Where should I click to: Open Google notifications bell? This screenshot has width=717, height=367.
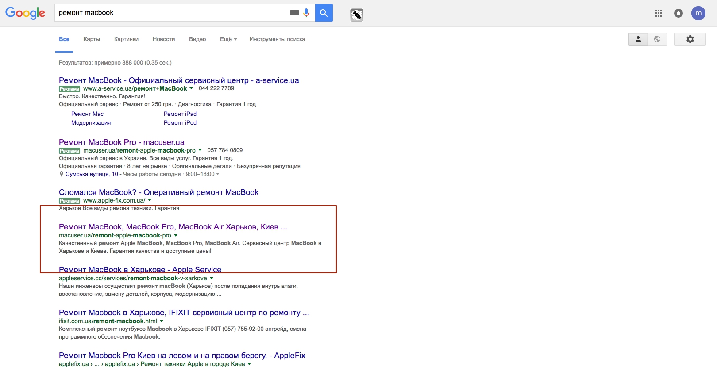pyautogui.click(x=678, y=13)
